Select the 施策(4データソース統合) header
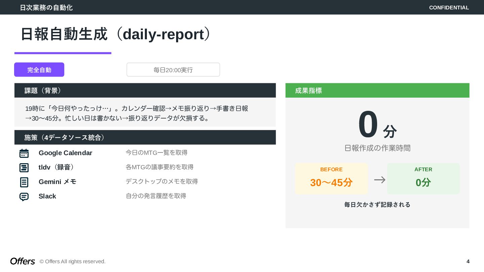This screenshot has width=484, height=272. click(145, 137)
